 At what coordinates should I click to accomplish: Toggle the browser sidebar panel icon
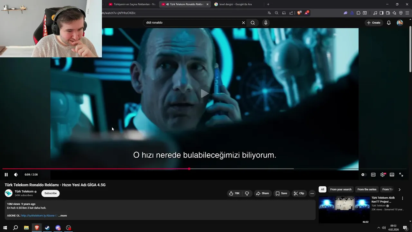tap(381, 13)
